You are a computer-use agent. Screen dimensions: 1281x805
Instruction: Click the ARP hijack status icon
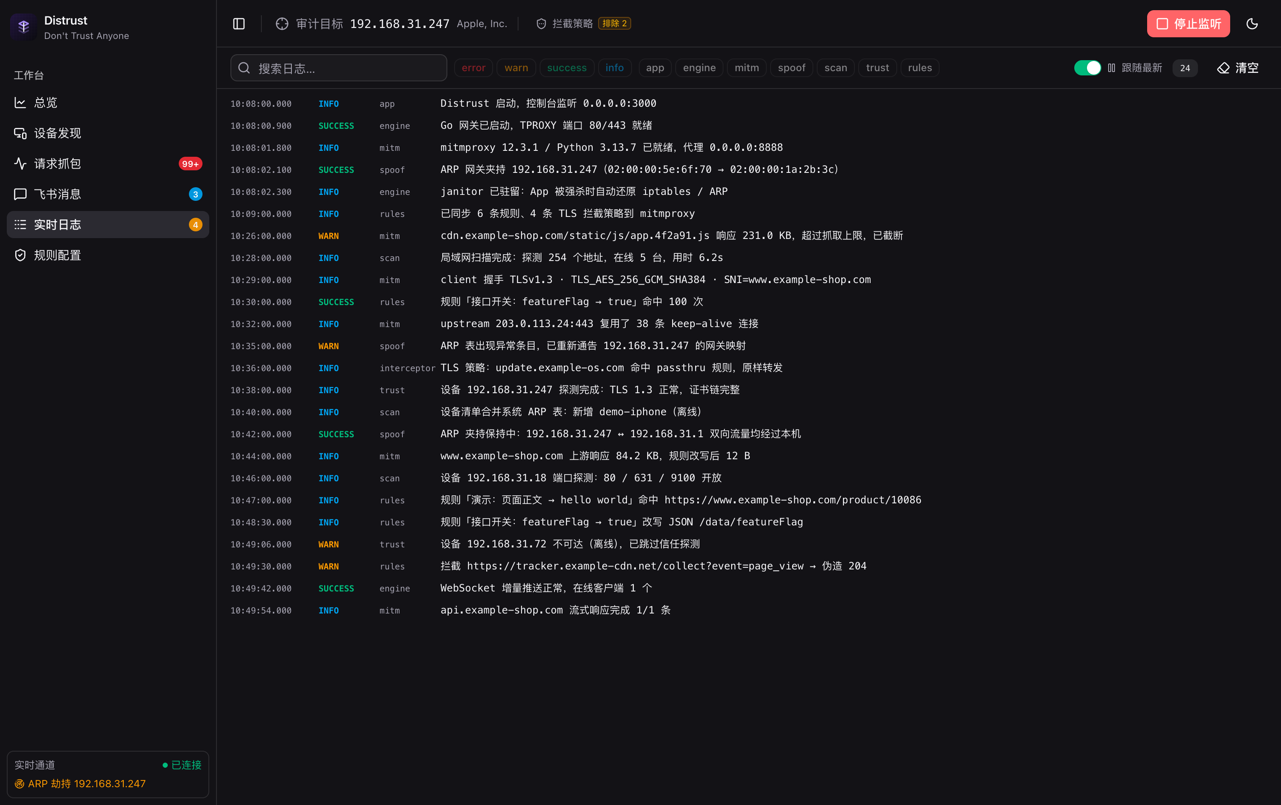[x=19, y=783]
